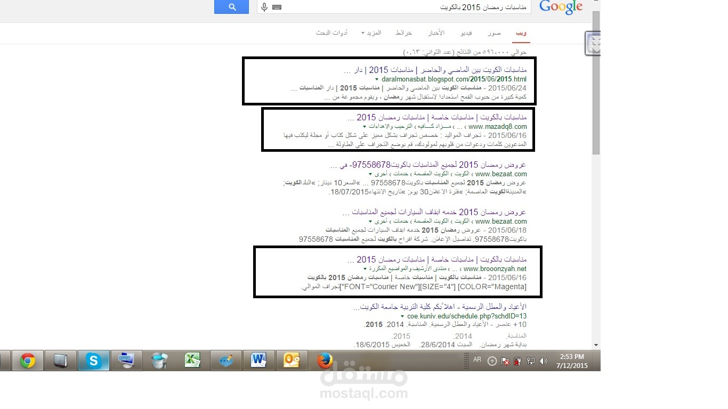
Task: Click the www.brooonzyah.net green URL text
Action: 495,269
